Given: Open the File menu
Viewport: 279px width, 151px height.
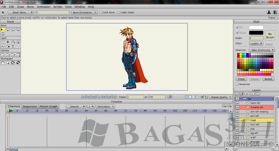Looking at the screenshot, I should (4, 7).
